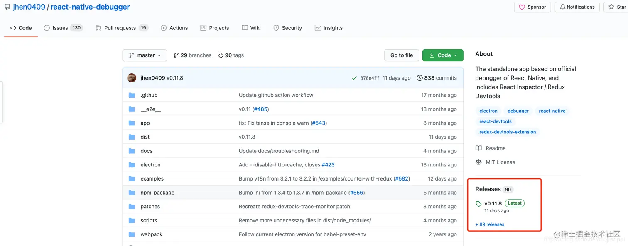
Task: Go to the Actions tab
Action: click(x=174, y=28)
